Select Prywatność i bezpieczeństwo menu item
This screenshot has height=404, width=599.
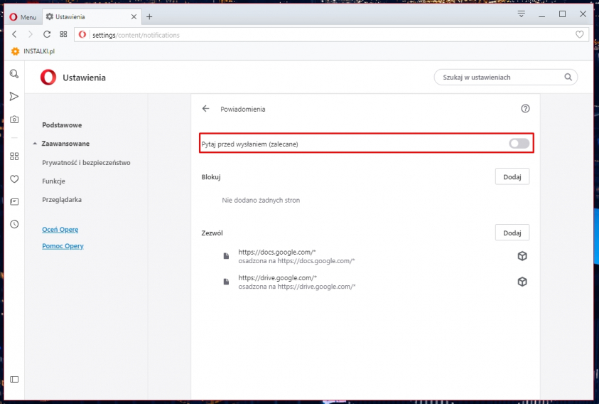[x=86, y=163]
